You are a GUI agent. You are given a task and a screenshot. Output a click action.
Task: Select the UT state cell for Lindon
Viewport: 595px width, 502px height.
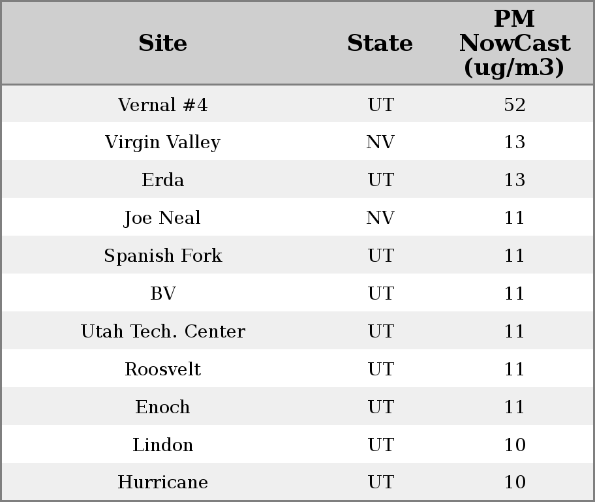coord(380,445)
